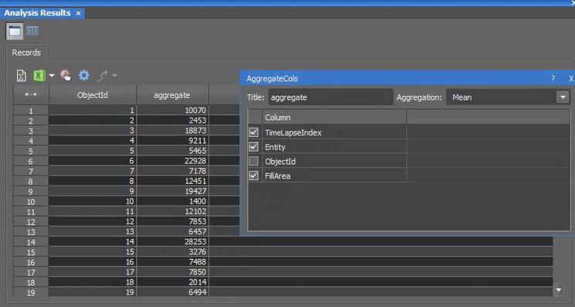Click the add curve tool icon
575x307 pixels.
pos(102,76)
